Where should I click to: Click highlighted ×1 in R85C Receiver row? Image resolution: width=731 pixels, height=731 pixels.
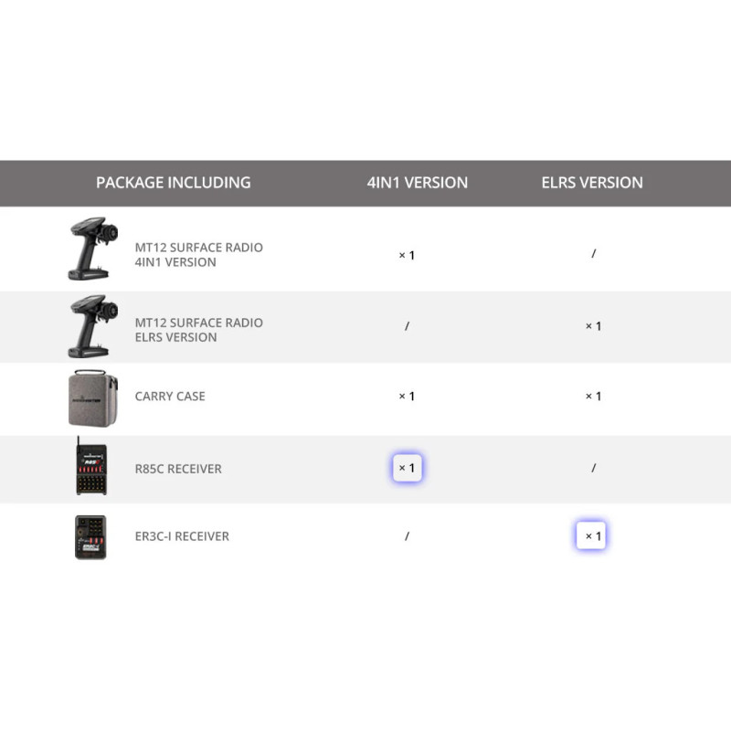pyautogui.click(x=407, y=468)
